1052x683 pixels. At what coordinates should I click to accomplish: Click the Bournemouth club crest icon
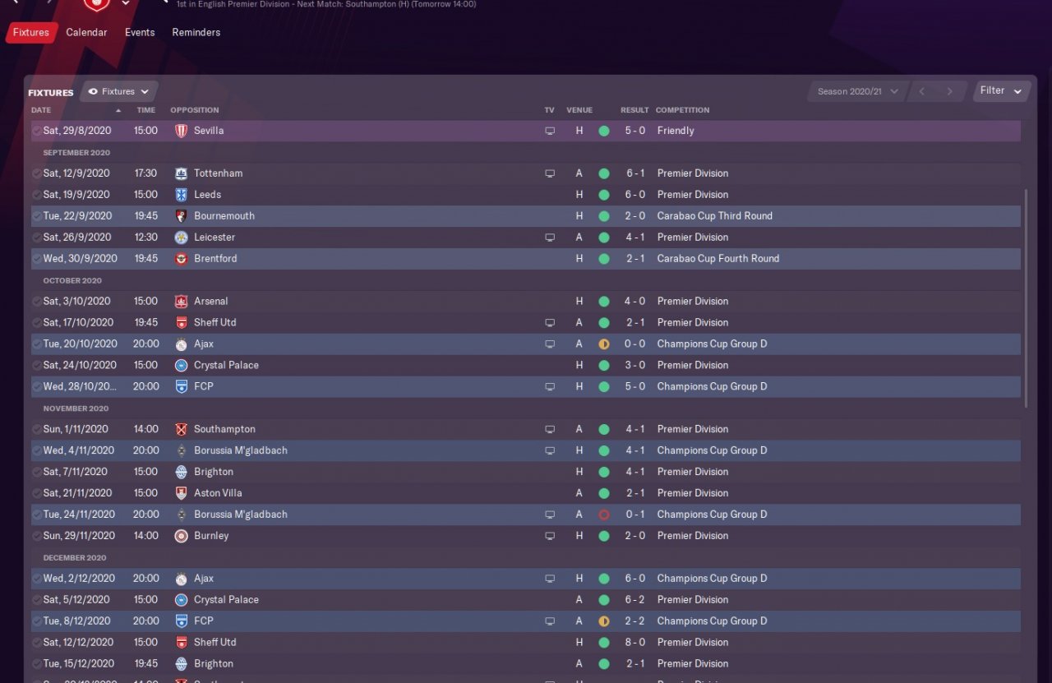(x=181, y=216)
